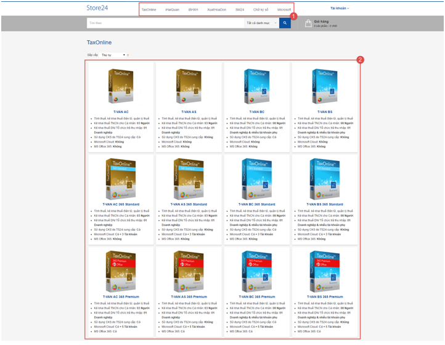Expand the Tài khoản account dropdown
This screenshot has width=445, height=345.
[x=340, y=8]
